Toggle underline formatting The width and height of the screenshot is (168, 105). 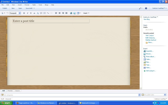tap(31, 13)
